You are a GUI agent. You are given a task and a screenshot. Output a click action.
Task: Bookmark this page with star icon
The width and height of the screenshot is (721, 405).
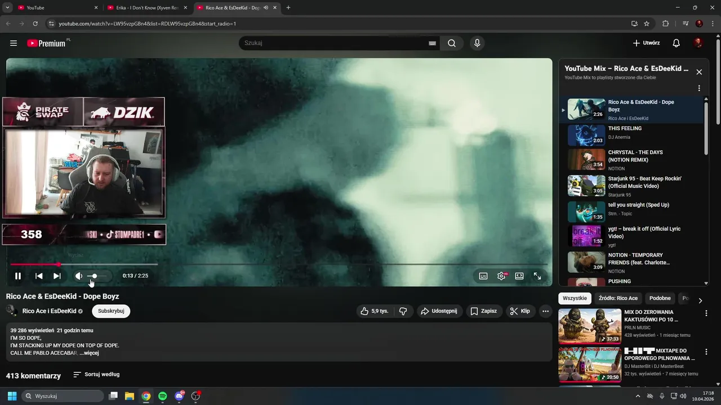(x=647, y=24)
